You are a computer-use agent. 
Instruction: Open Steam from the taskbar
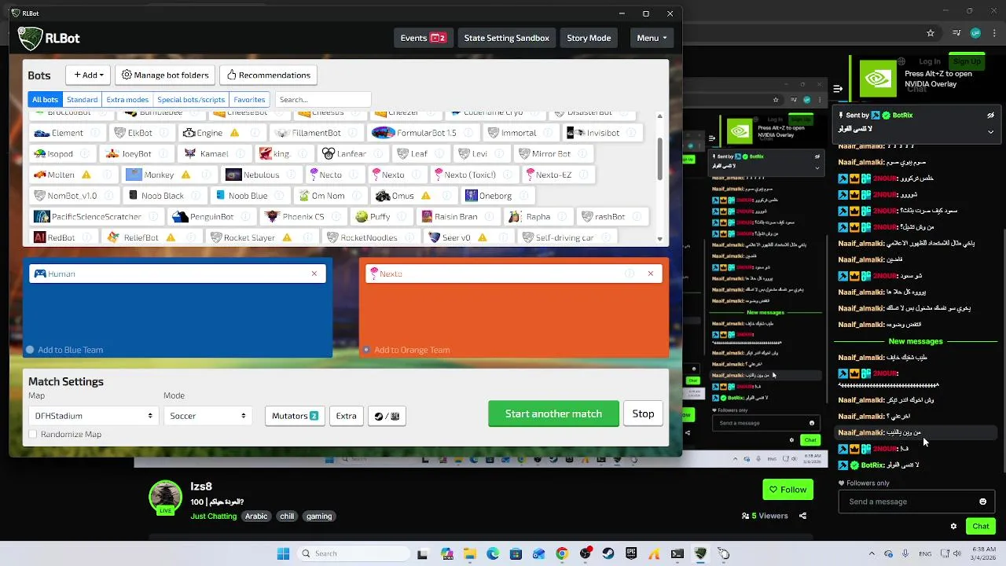coord(608,553)
